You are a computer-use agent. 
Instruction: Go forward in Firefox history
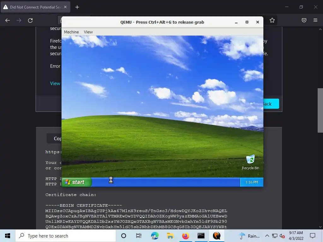(19, 20)
